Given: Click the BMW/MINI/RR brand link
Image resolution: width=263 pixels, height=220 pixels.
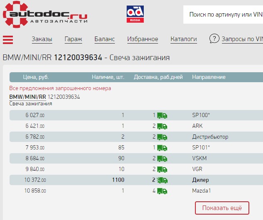Looking at the screenshot, I should (x=27, y=97).
